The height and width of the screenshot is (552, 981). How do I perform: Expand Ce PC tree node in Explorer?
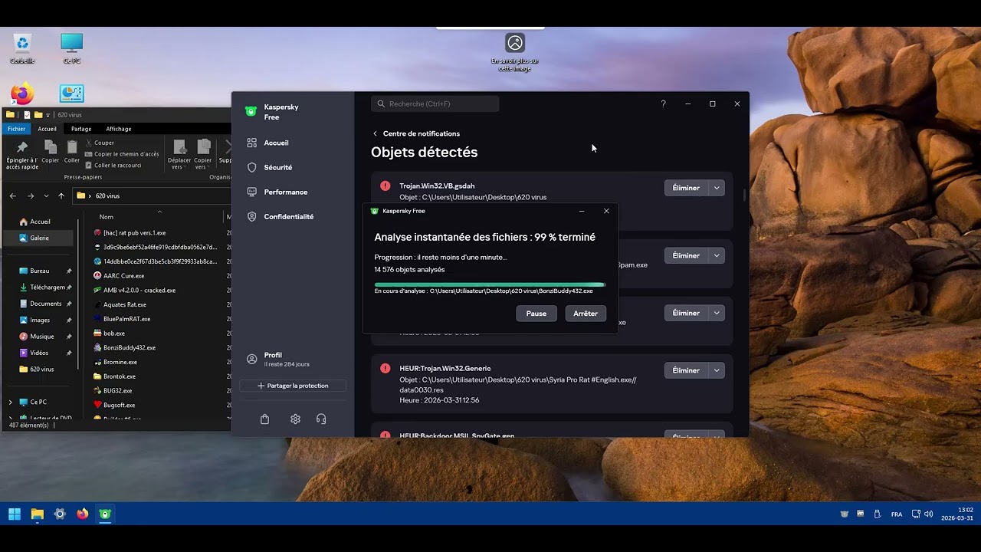pos(11,402)
